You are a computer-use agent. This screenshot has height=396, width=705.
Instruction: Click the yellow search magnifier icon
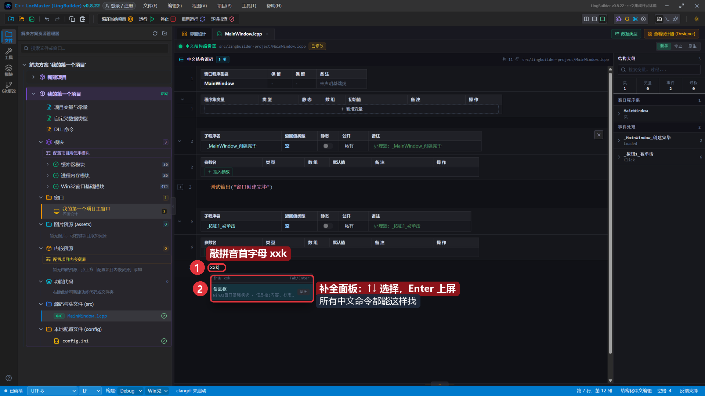pos(627,19)
